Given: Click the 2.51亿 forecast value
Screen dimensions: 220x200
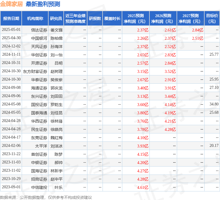Looking at the screenshot, I should point(197,38).
